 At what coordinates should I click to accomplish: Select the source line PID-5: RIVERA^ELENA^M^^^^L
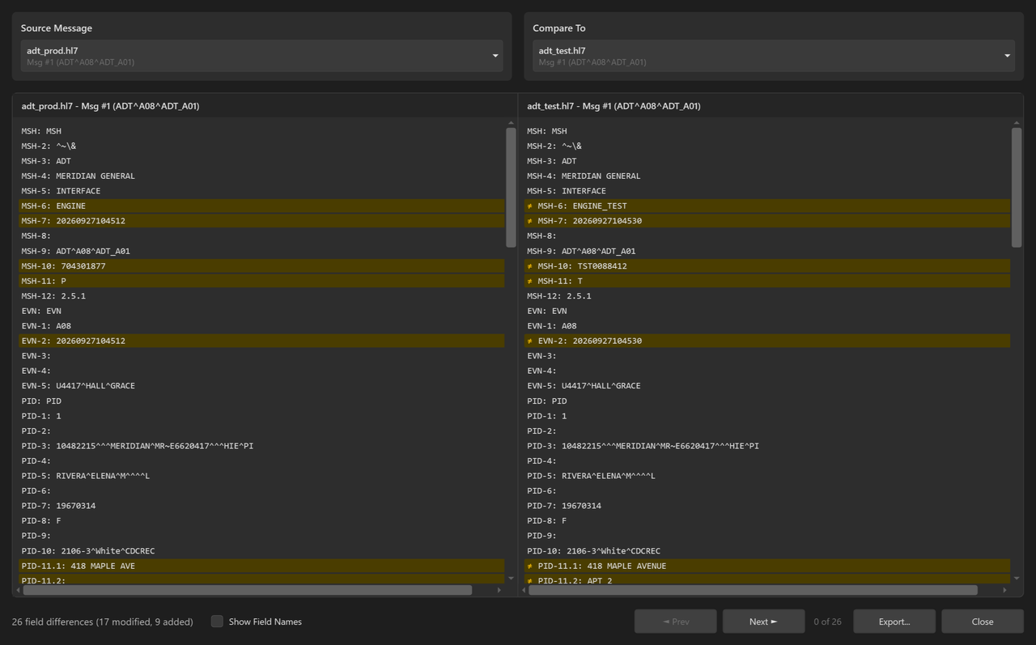(x=261, y=476)
